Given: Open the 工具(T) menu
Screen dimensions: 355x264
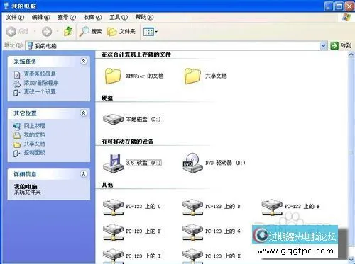Looking at the screenshot, I should tap(119, 17).
